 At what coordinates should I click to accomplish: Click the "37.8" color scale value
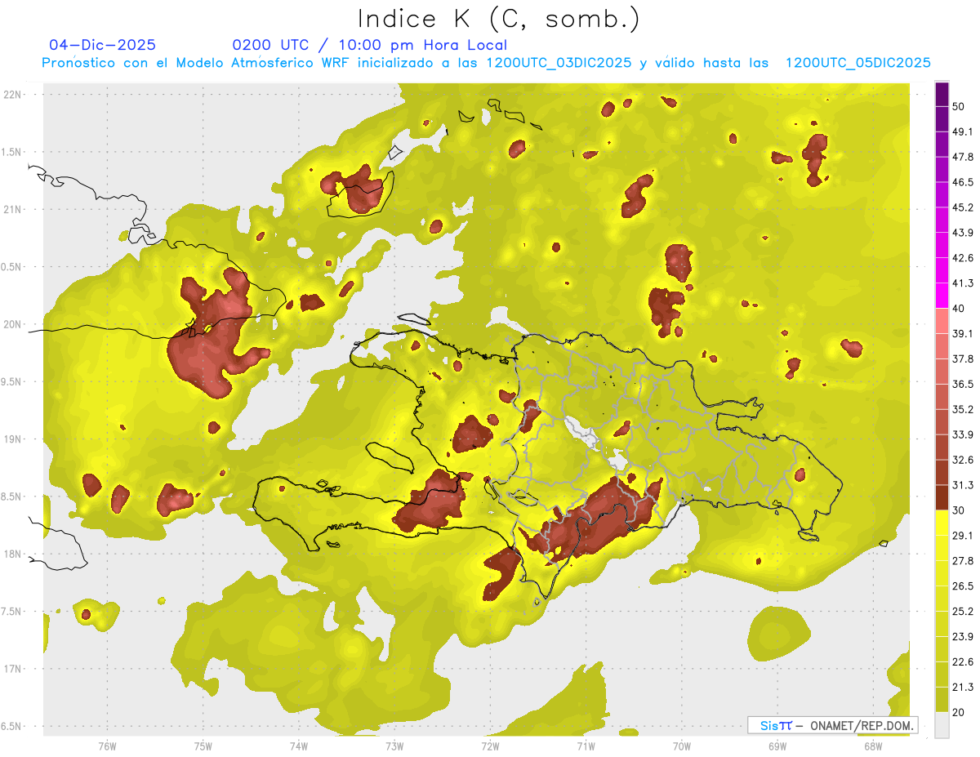point(963,358)
